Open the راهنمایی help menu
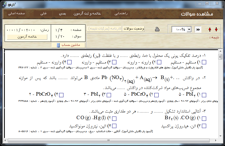 click(121, 13)
